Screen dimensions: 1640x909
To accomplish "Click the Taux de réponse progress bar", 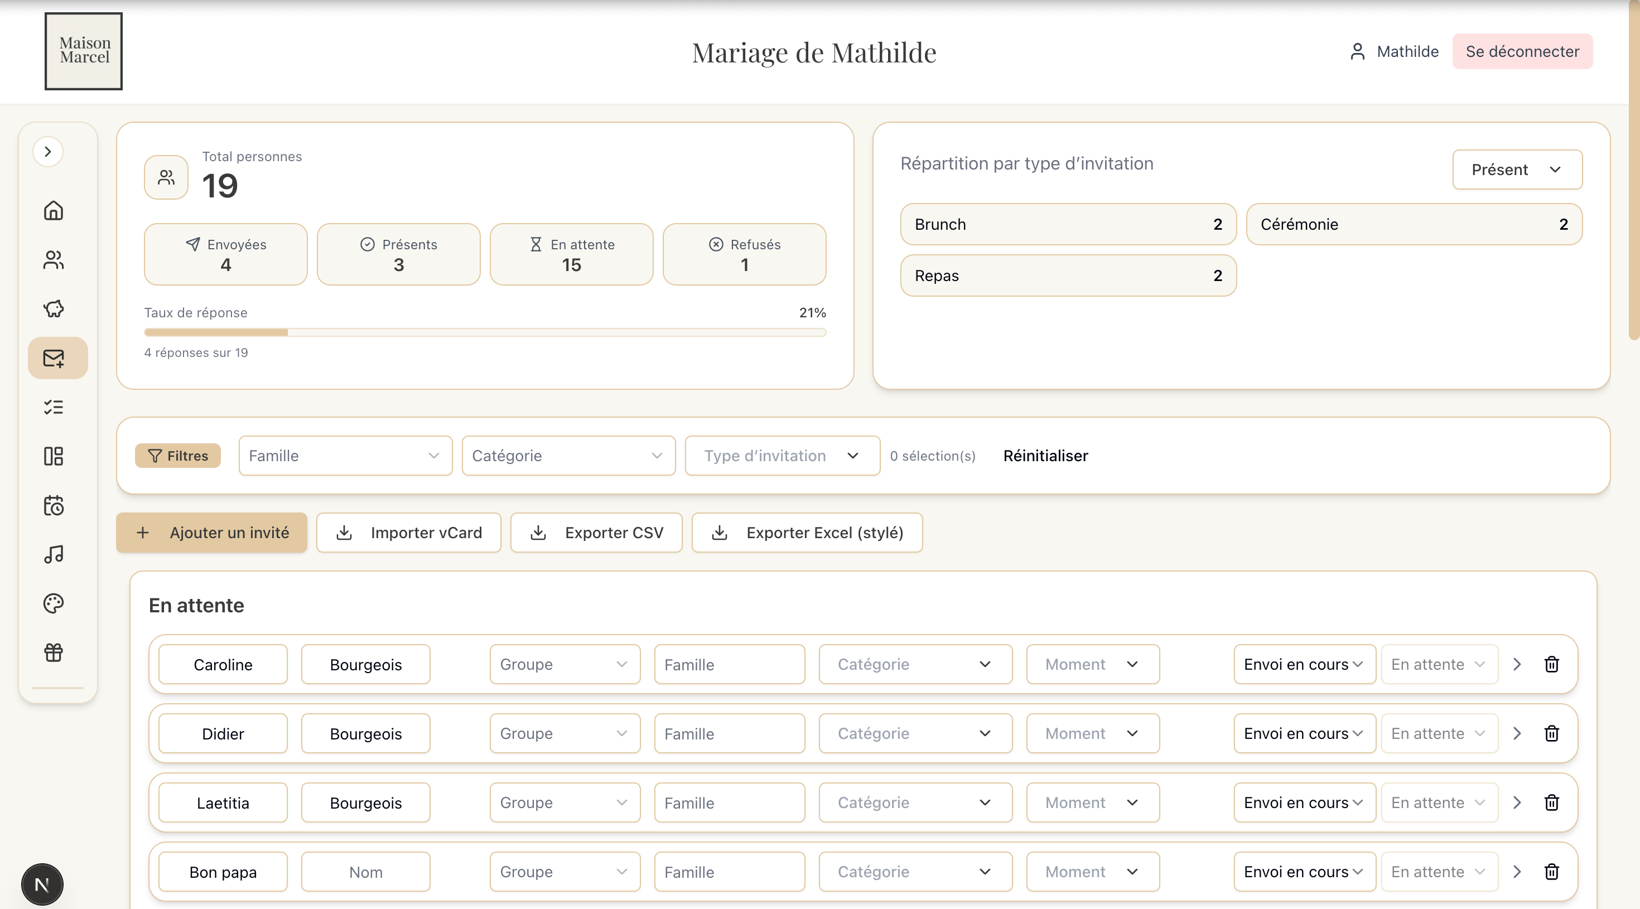I will (x=485, y=332).
